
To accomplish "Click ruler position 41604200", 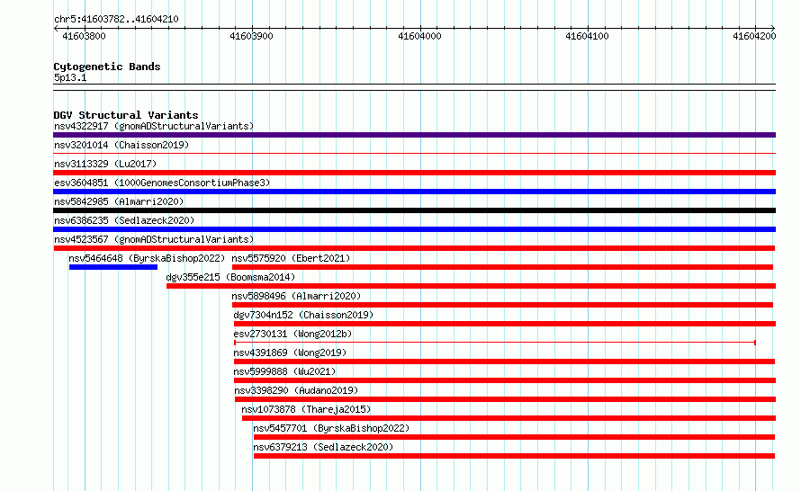I will (754, 36).
